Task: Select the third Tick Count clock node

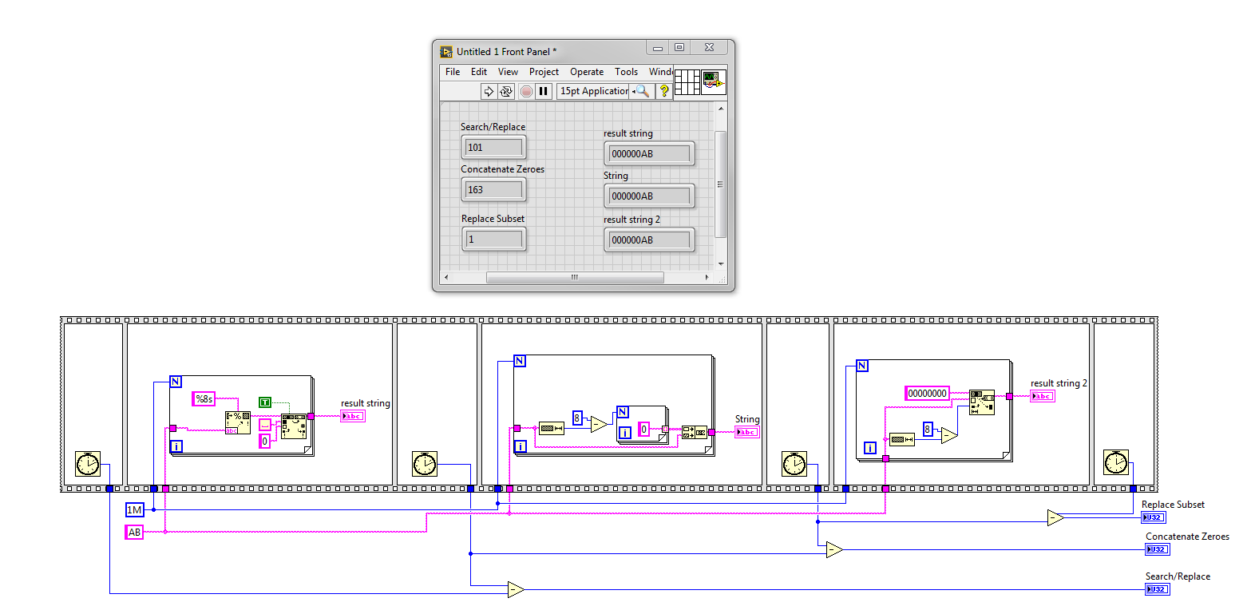Action: coord(794,464)
